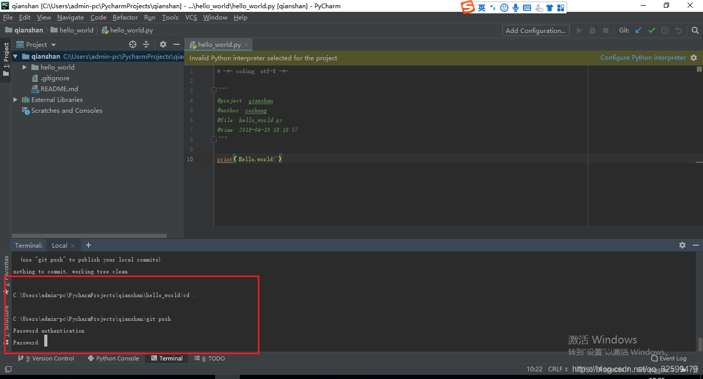Open the Event Log

pos(669,358)
